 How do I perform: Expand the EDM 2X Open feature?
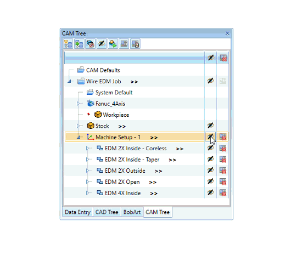(87, 182)
